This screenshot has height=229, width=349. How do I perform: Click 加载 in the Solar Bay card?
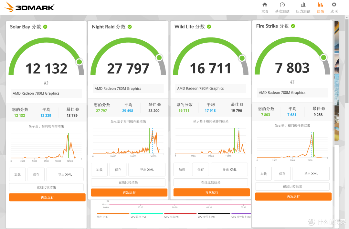click(17, 174)
